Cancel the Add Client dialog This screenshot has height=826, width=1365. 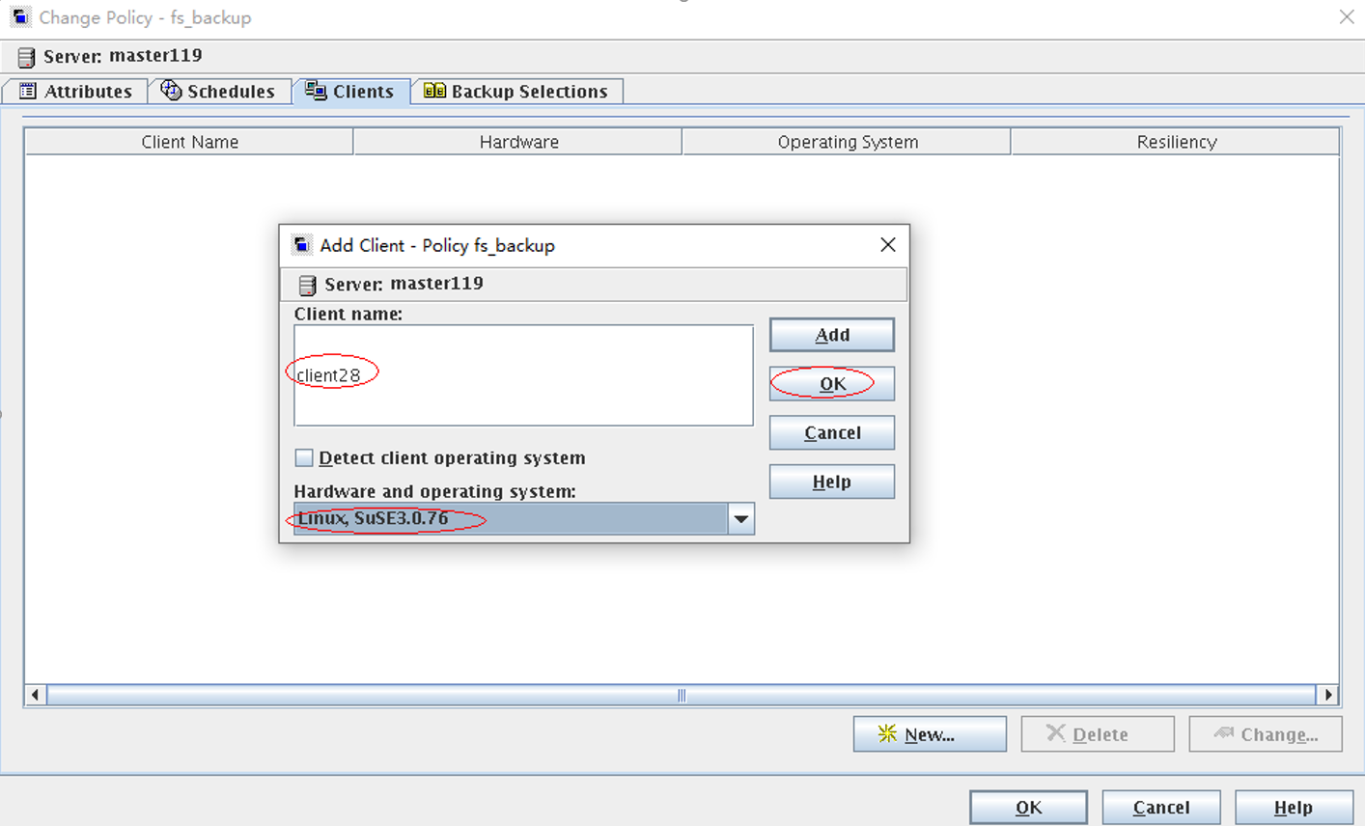[831, 432]
